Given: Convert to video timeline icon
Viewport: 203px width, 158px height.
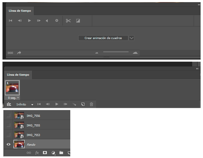Looking at the screenshot, I should [9, 104].
